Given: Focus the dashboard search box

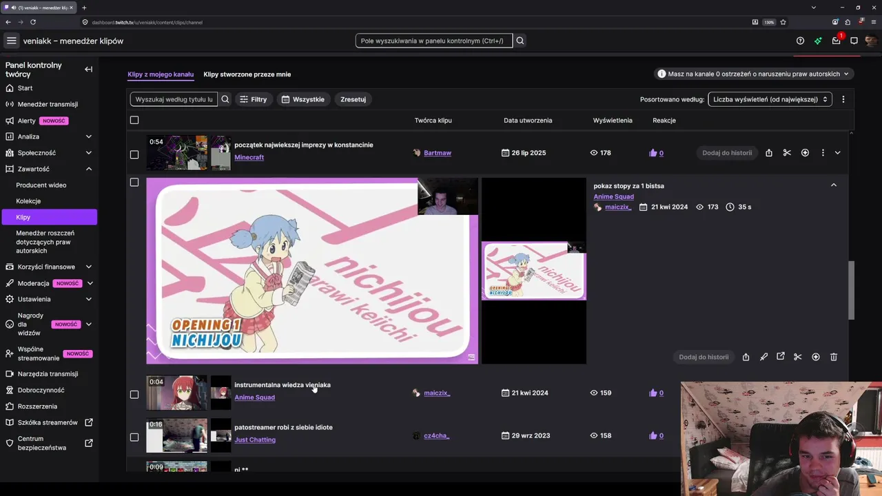Looking at the screenshot, I should [x=434, y=41].
